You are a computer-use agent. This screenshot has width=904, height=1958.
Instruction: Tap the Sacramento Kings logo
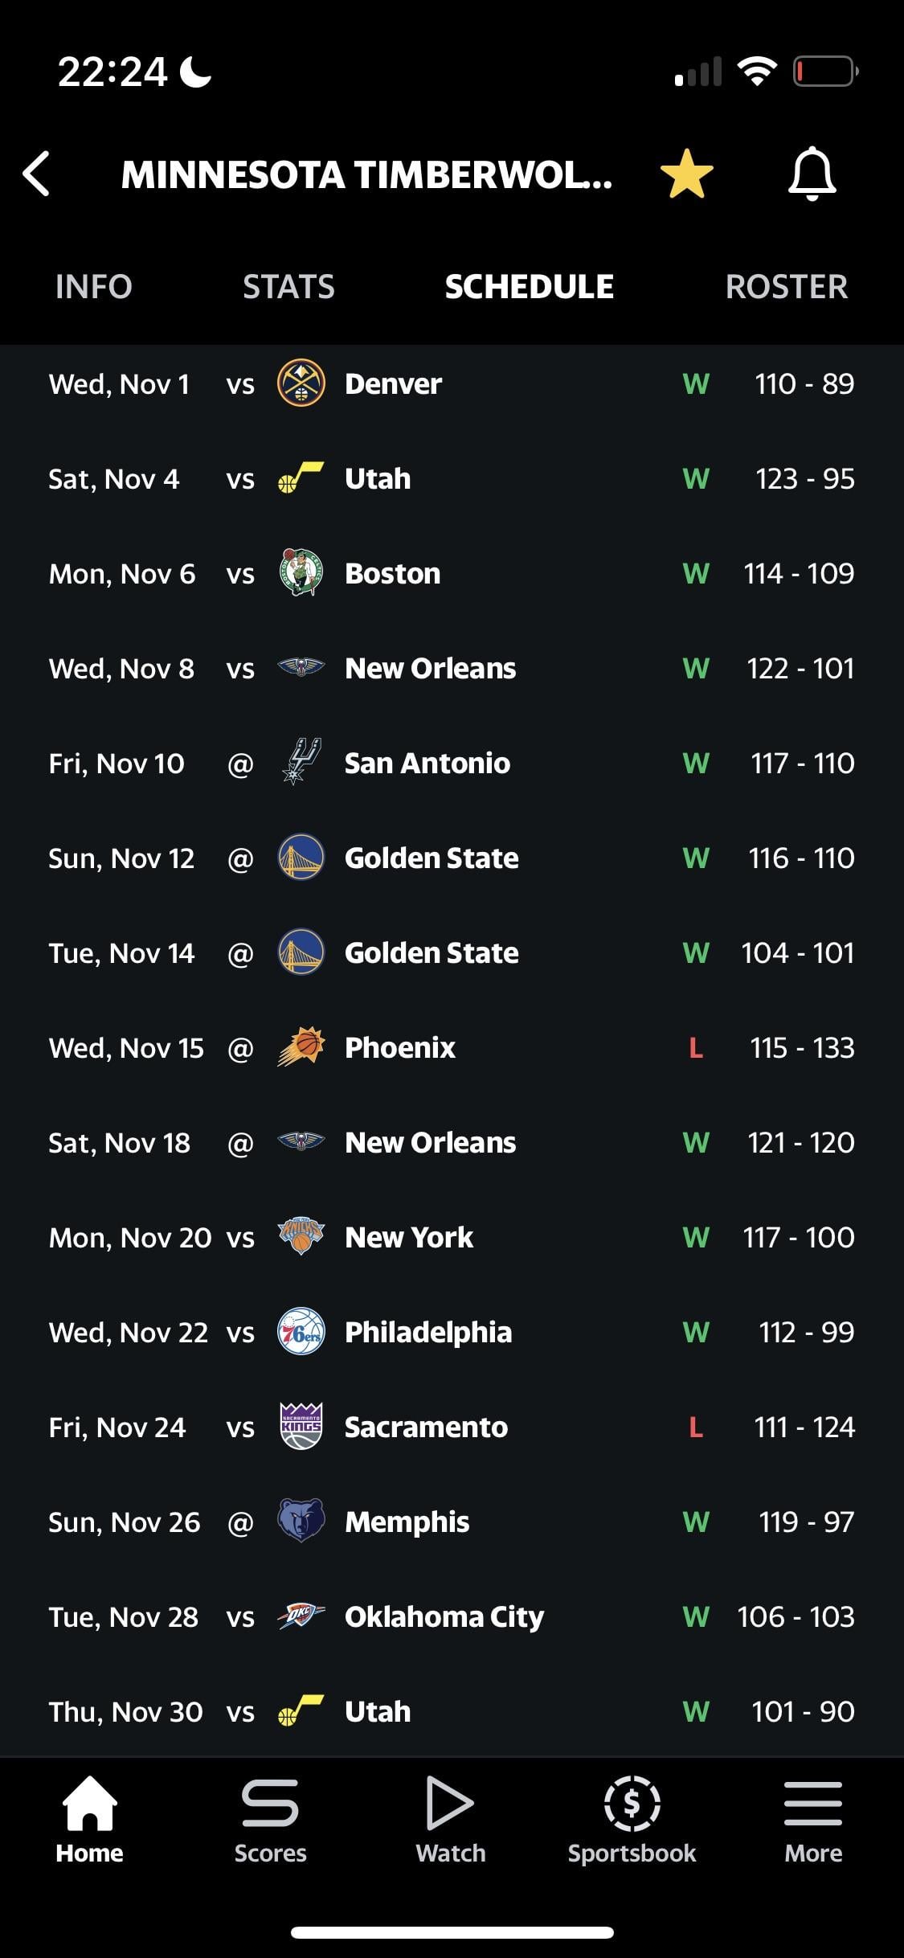click(x=301, y=1427)
